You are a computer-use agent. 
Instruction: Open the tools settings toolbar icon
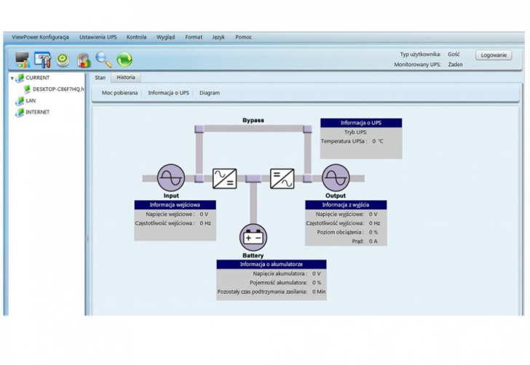(43, 60)
